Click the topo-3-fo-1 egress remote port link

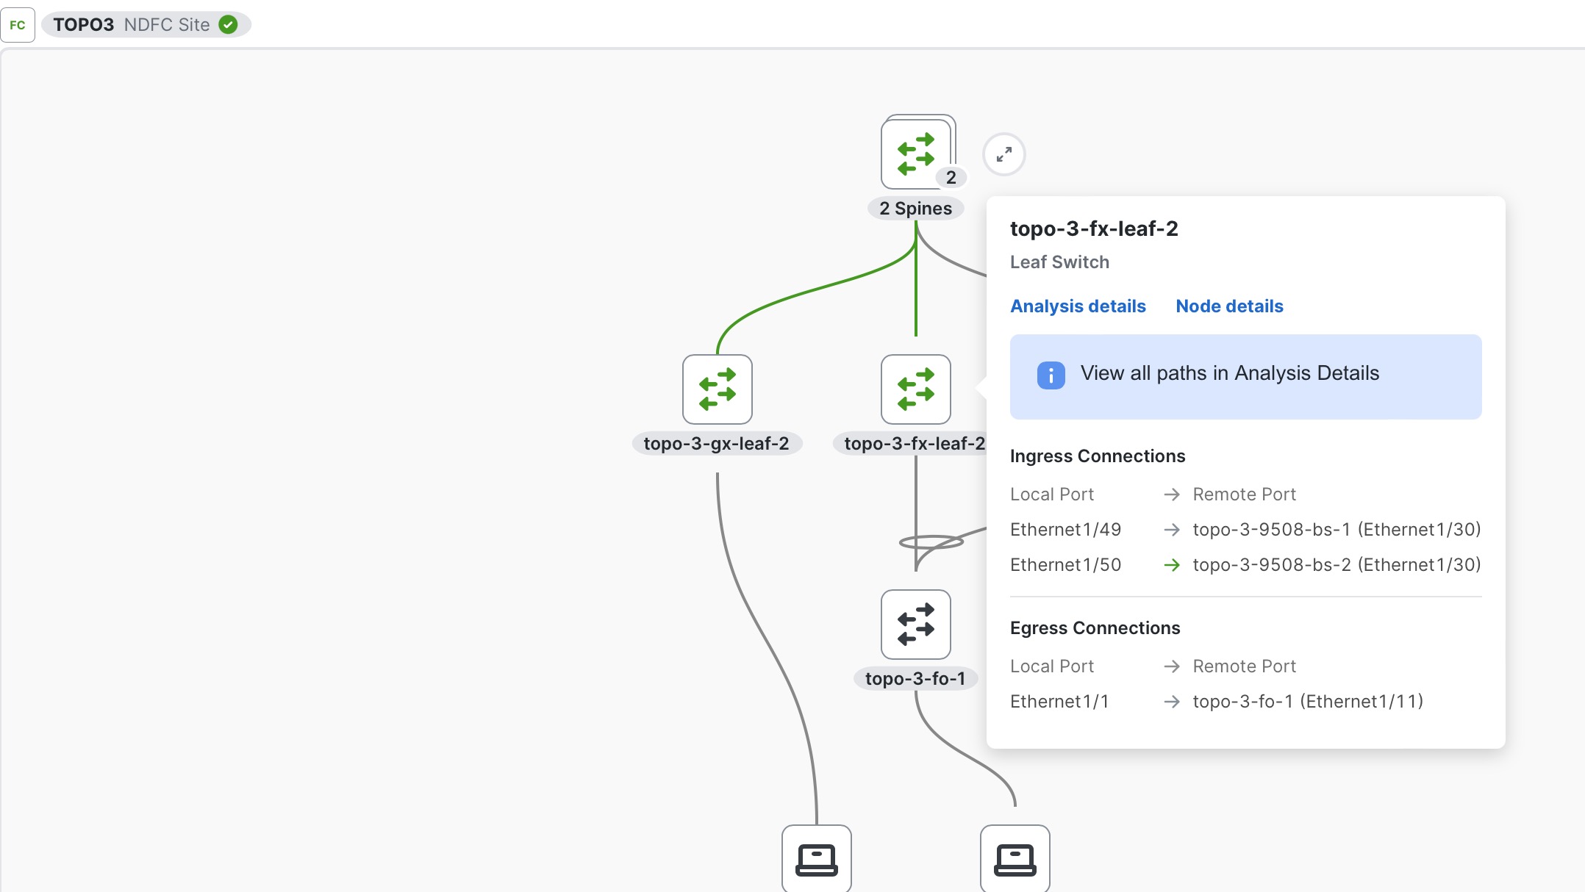(x=1307, y=700)
